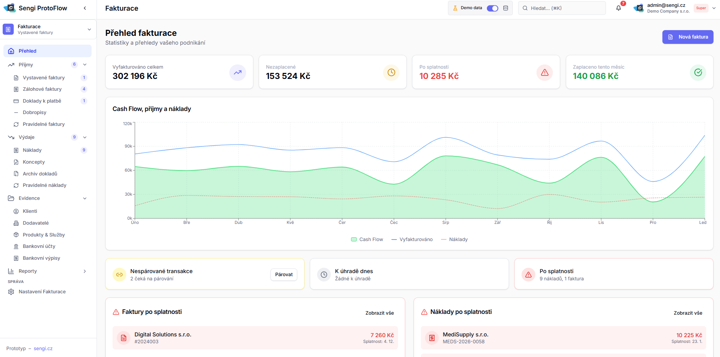Collapse the Příjmy sidebar section
Viewport: 720px width, 357px height.
click(85, 65)
